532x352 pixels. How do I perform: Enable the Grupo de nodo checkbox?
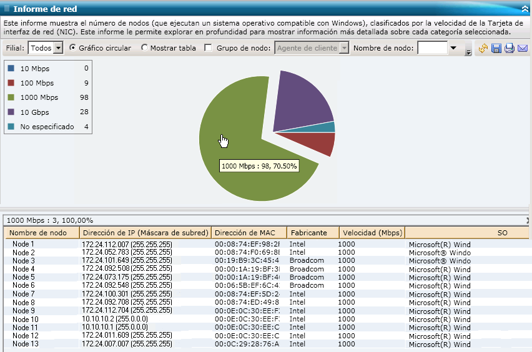[209, 48]
